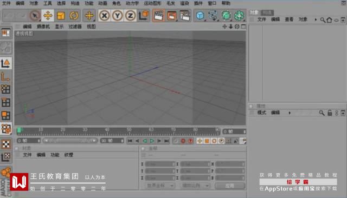This screenshot has height=198, width=347.
Task: Open the 运动图形 main menu
Action: pos(152,3)
